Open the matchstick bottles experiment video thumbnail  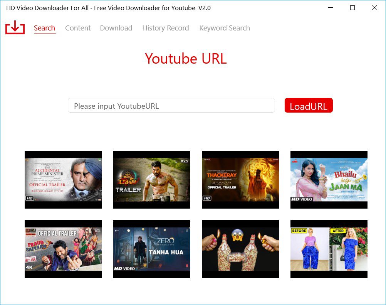click(x=240, y=249)
